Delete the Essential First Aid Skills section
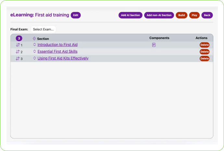 tap(205, 52)
